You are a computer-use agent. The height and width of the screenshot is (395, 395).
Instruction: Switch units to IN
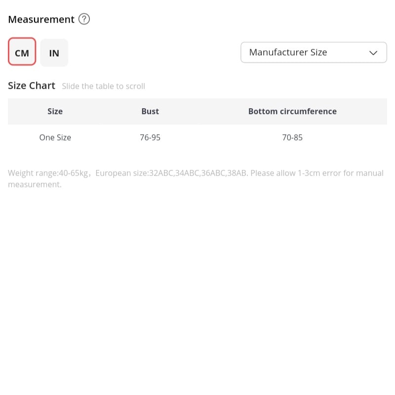pyautogui.click(x=54, y=53)
